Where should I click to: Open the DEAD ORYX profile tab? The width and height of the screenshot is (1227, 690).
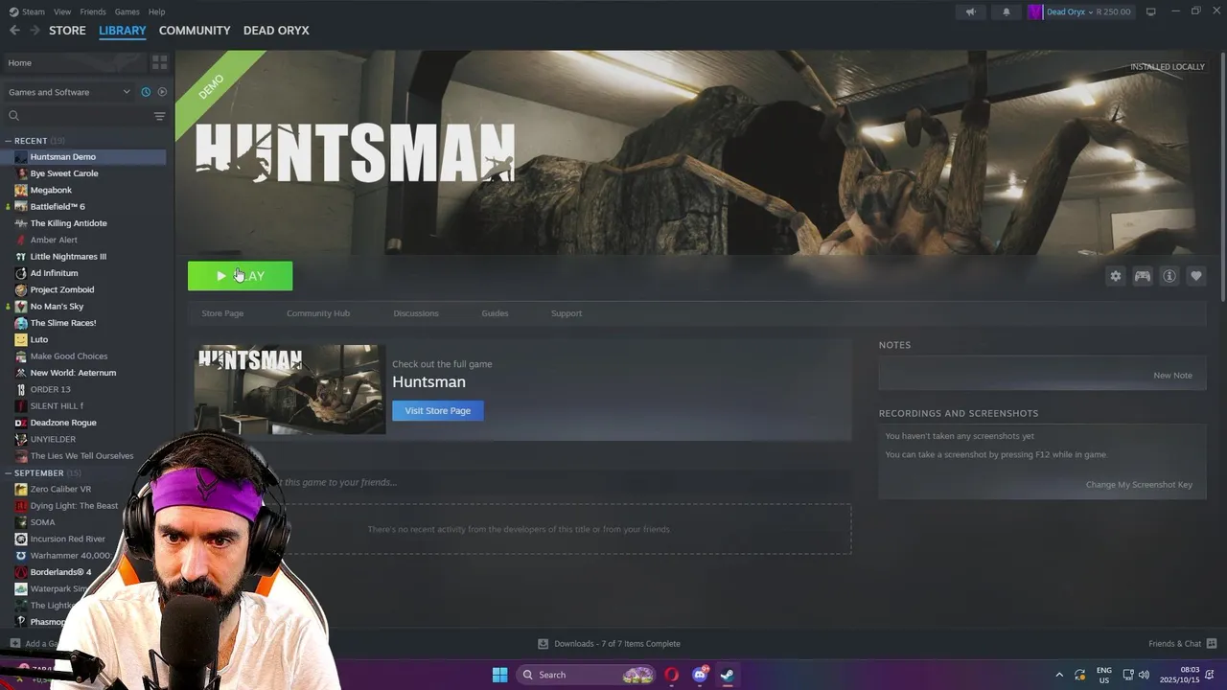tap(276, 31)
